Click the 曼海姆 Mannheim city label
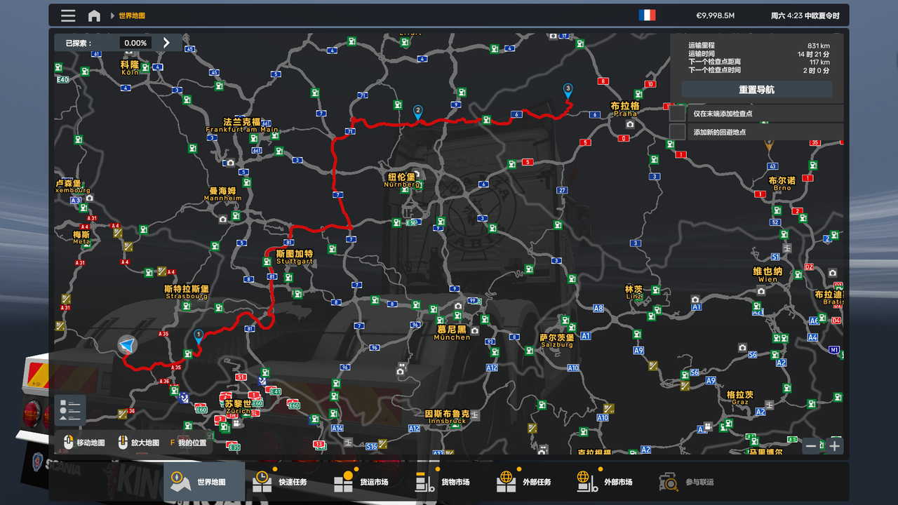 coord(222,194)
